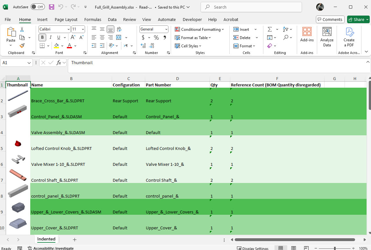This screenshot has height=250, width=371.
Task: Click the Wrap Text icon
Action: tap(119, 29)
